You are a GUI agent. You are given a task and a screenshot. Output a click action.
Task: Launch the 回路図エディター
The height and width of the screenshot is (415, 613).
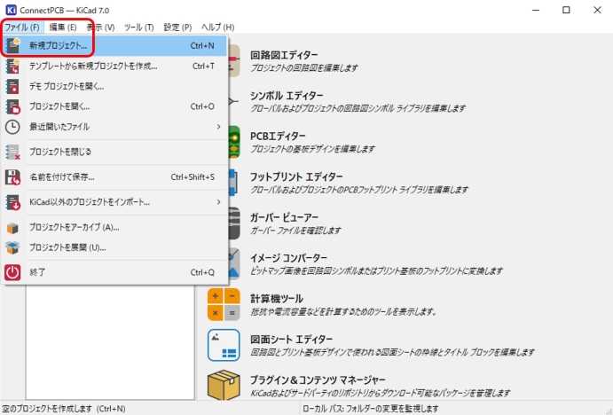(284, 53)
